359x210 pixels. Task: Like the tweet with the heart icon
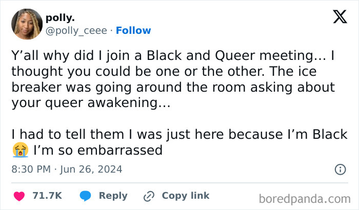[x=19, y=196]
